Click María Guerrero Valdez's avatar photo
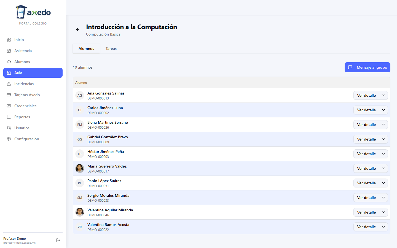 pos(80,168)
